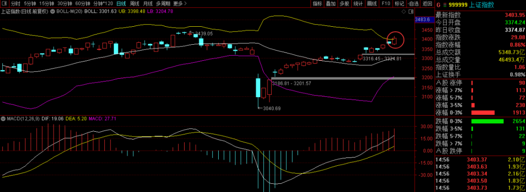526x192 pixels.
Task: Select the 60分钟 period tab
Action: click(82, 4)
